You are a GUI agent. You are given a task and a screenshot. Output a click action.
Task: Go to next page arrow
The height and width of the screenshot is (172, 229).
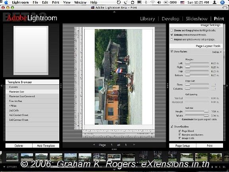(134, 145)
